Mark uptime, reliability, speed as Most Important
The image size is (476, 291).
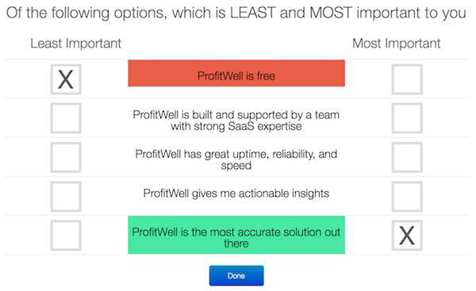pyautogui.click(x=407, y=157)
